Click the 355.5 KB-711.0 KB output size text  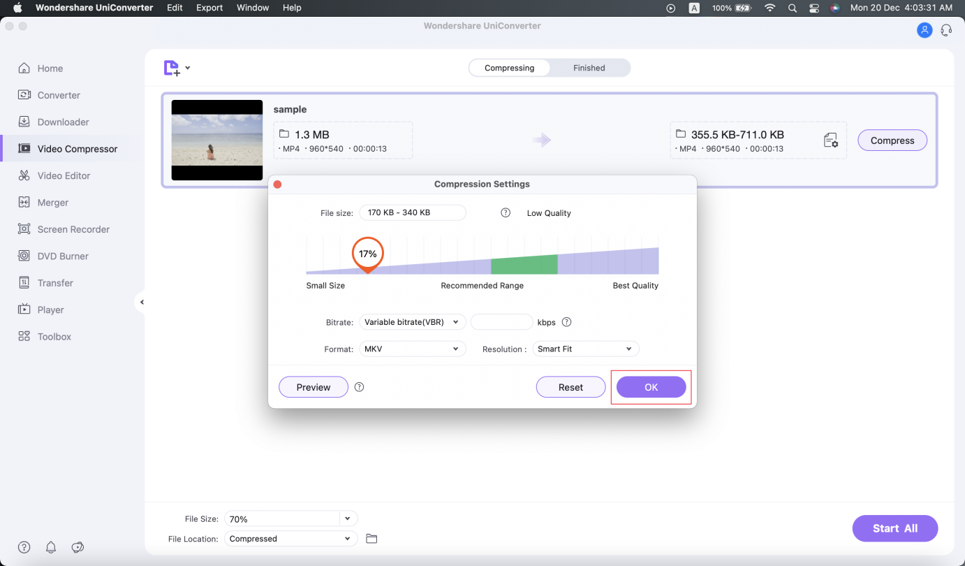(737, 135)
